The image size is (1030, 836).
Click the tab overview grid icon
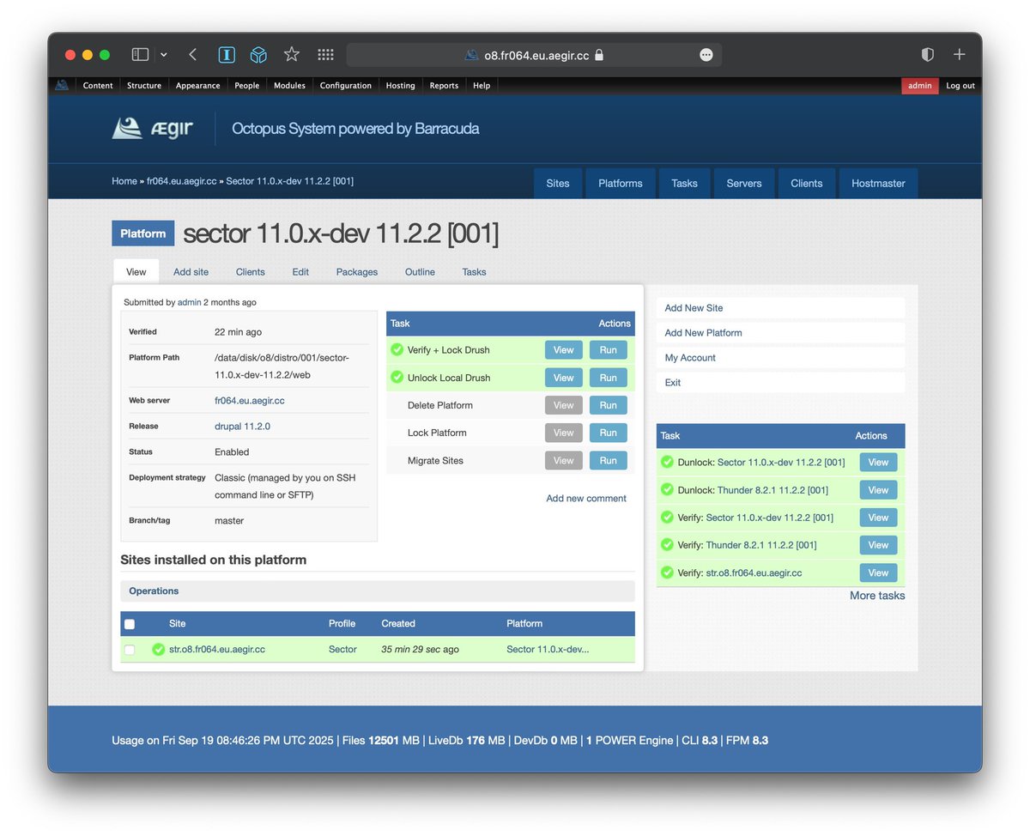[x=325, y=54]
